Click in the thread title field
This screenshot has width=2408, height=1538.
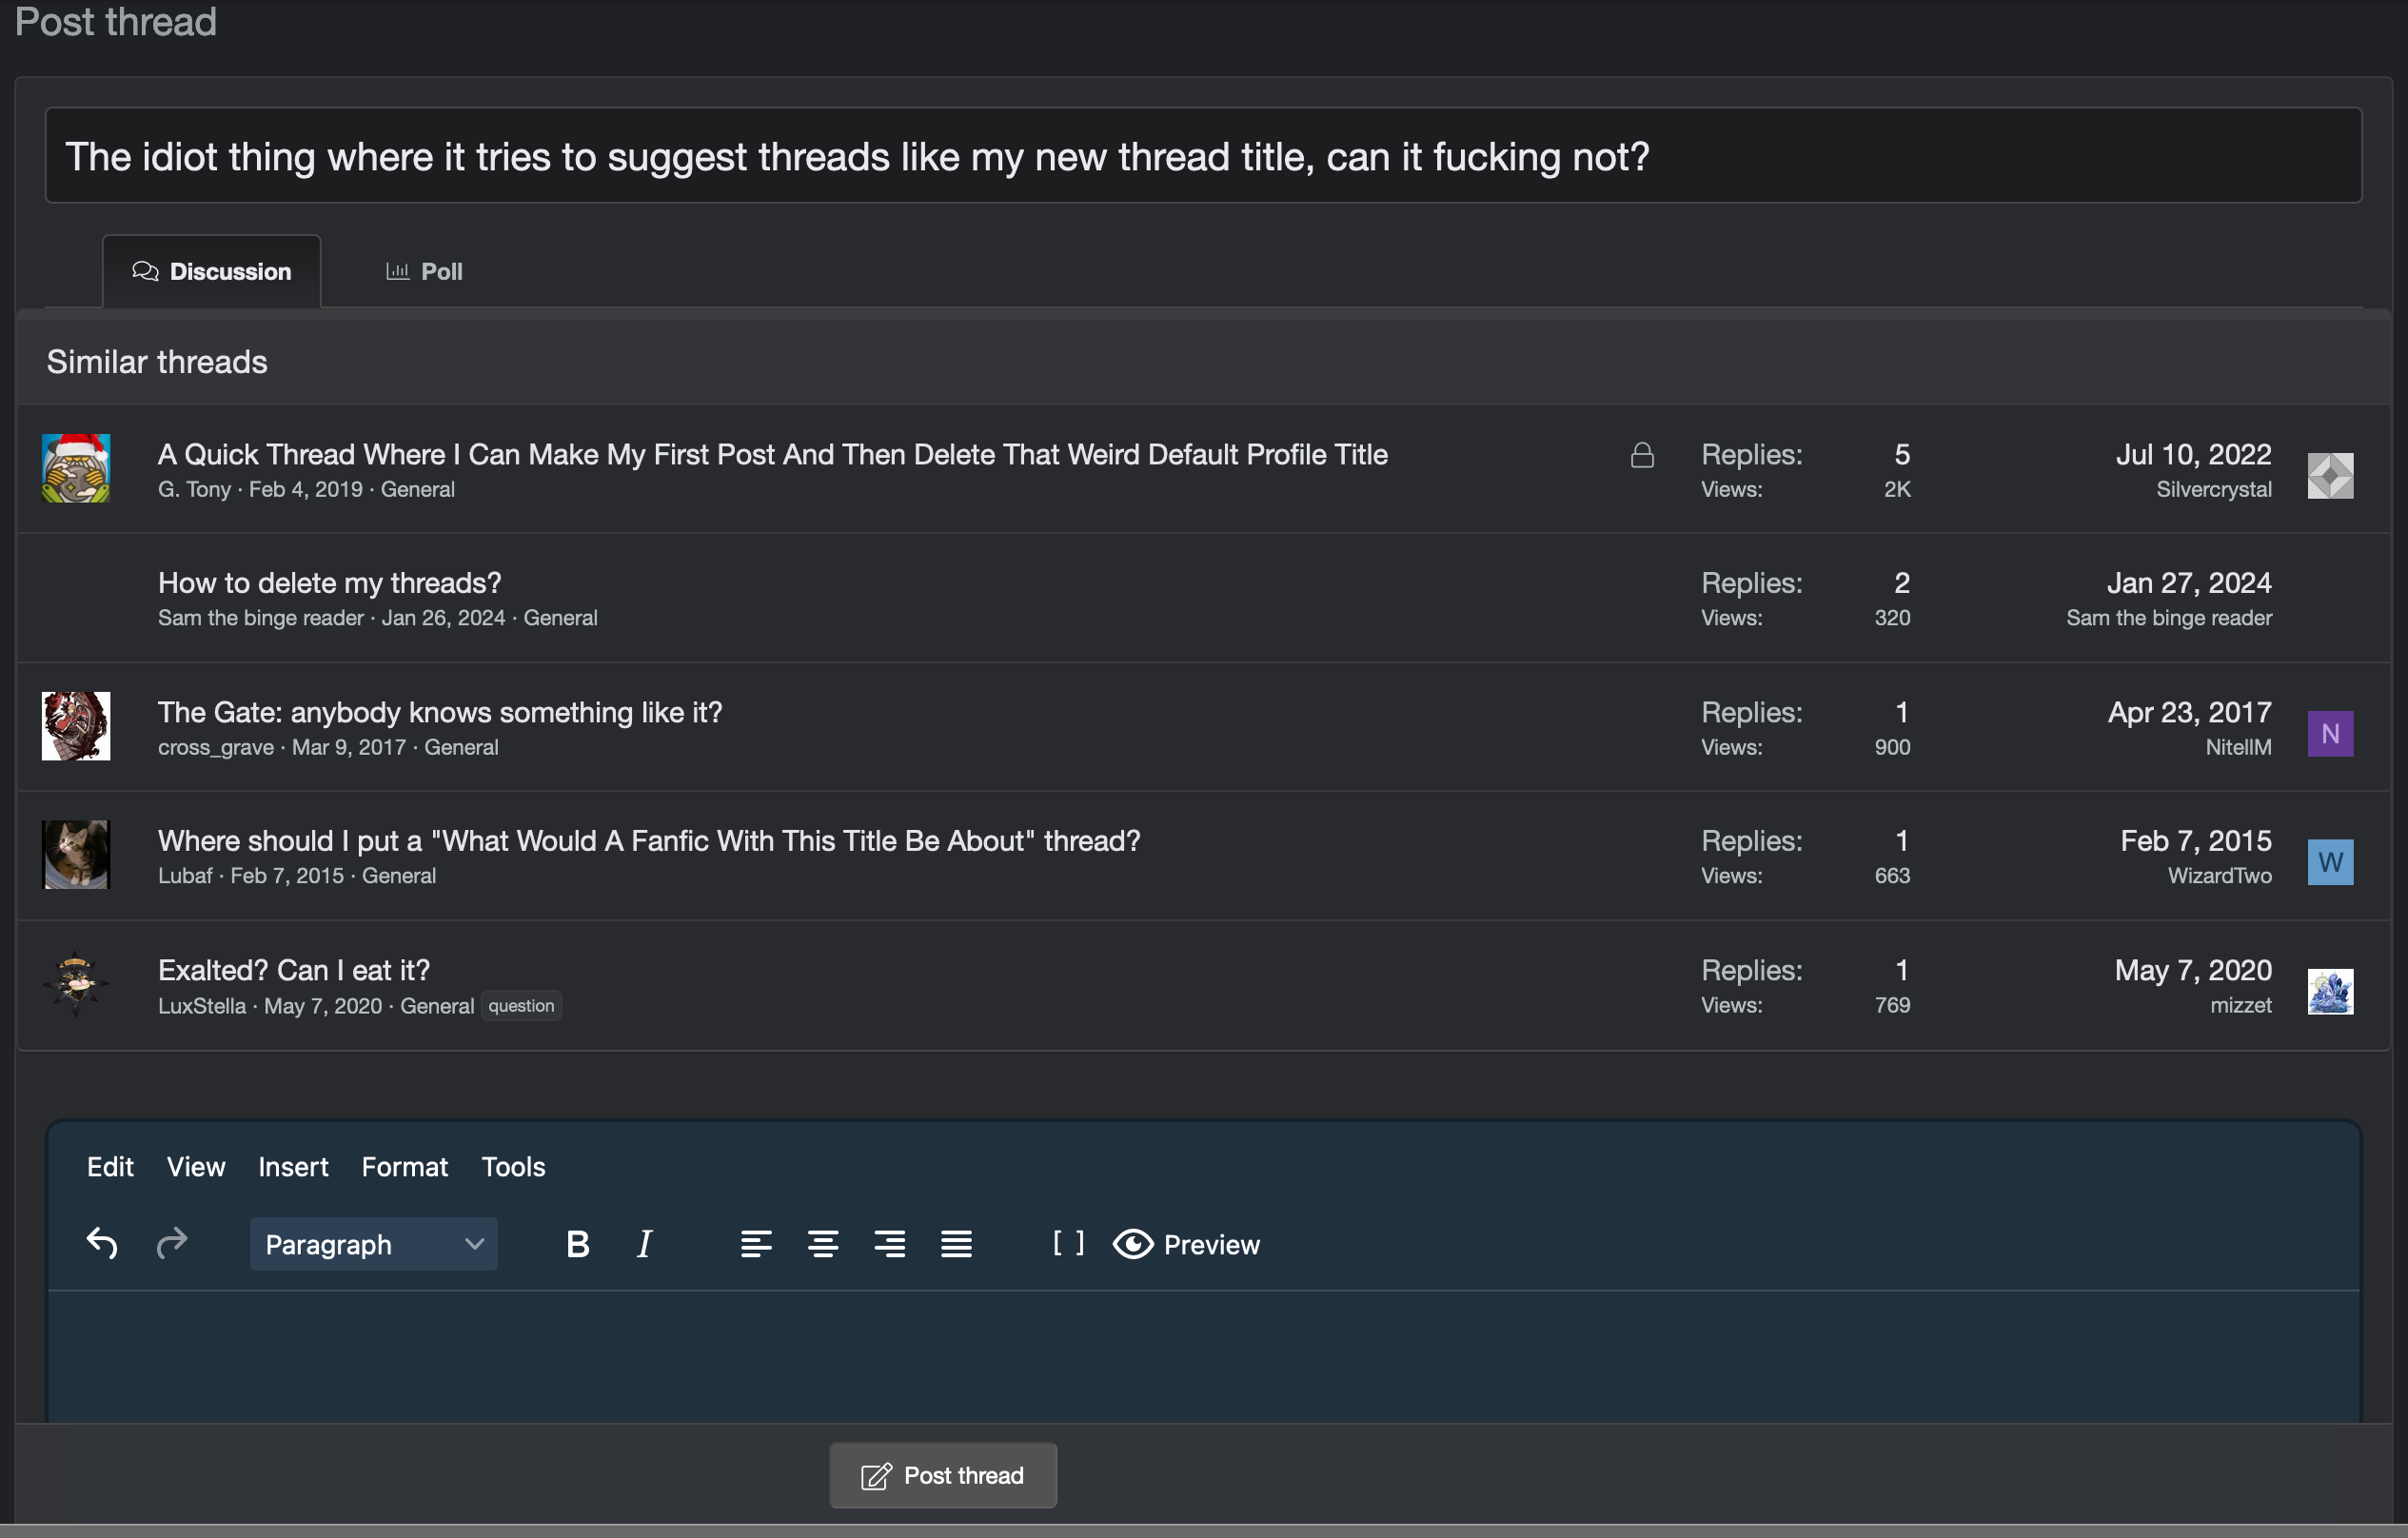[1203, 156]
